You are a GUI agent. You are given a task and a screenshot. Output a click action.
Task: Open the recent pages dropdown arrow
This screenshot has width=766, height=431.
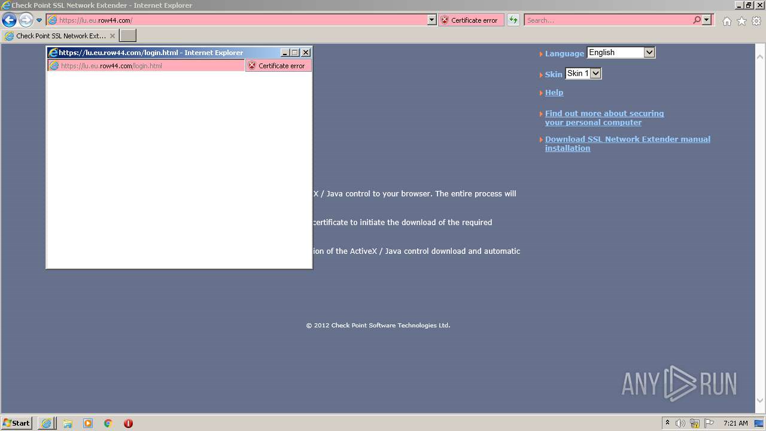[x=39, y=20]
